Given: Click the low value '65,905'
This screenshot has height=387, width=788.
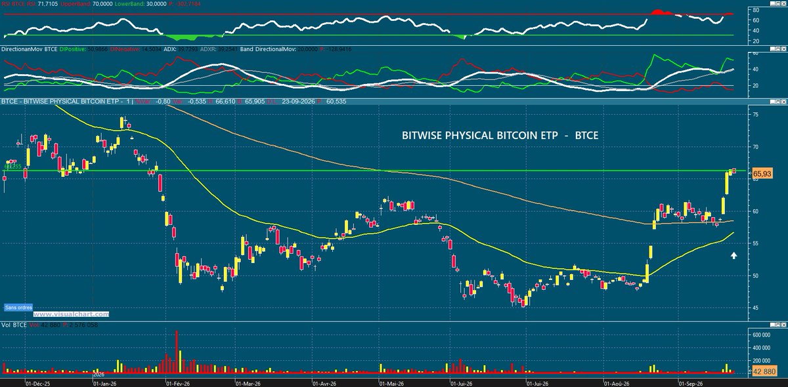Looking at the screenshot, I should (x=255, y=102).
